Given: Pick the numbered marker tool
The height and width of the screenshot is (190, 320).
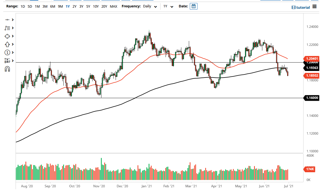Looking at the screenshot, I should click(x=7, y=52).
